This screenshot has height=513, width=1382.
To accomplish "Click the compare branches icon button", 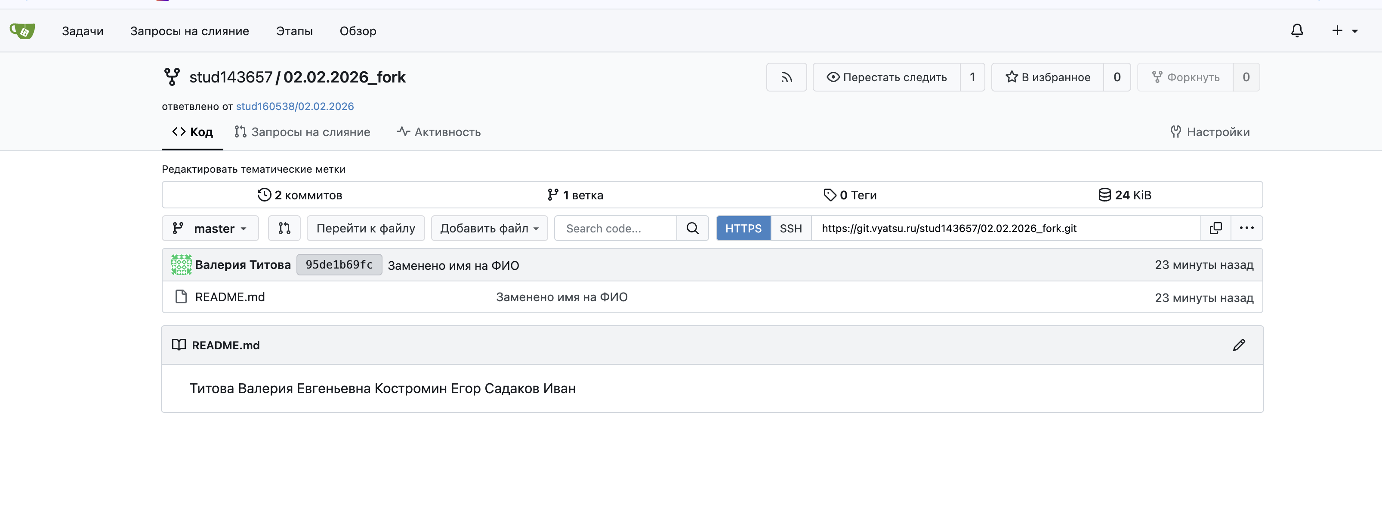I will [284, 229].
